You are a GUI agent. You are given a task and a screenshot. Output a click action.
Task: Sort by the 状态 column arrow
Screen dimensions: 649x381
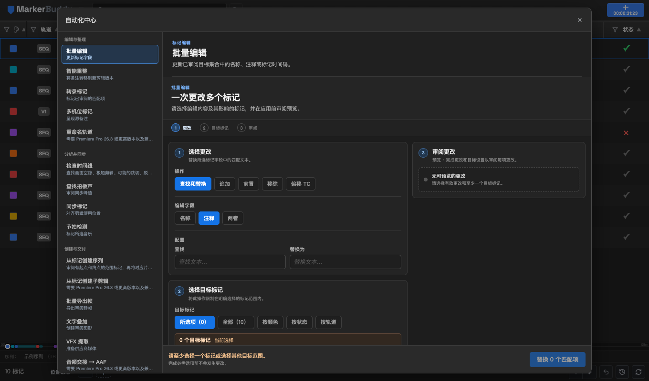tap(639, 30)
